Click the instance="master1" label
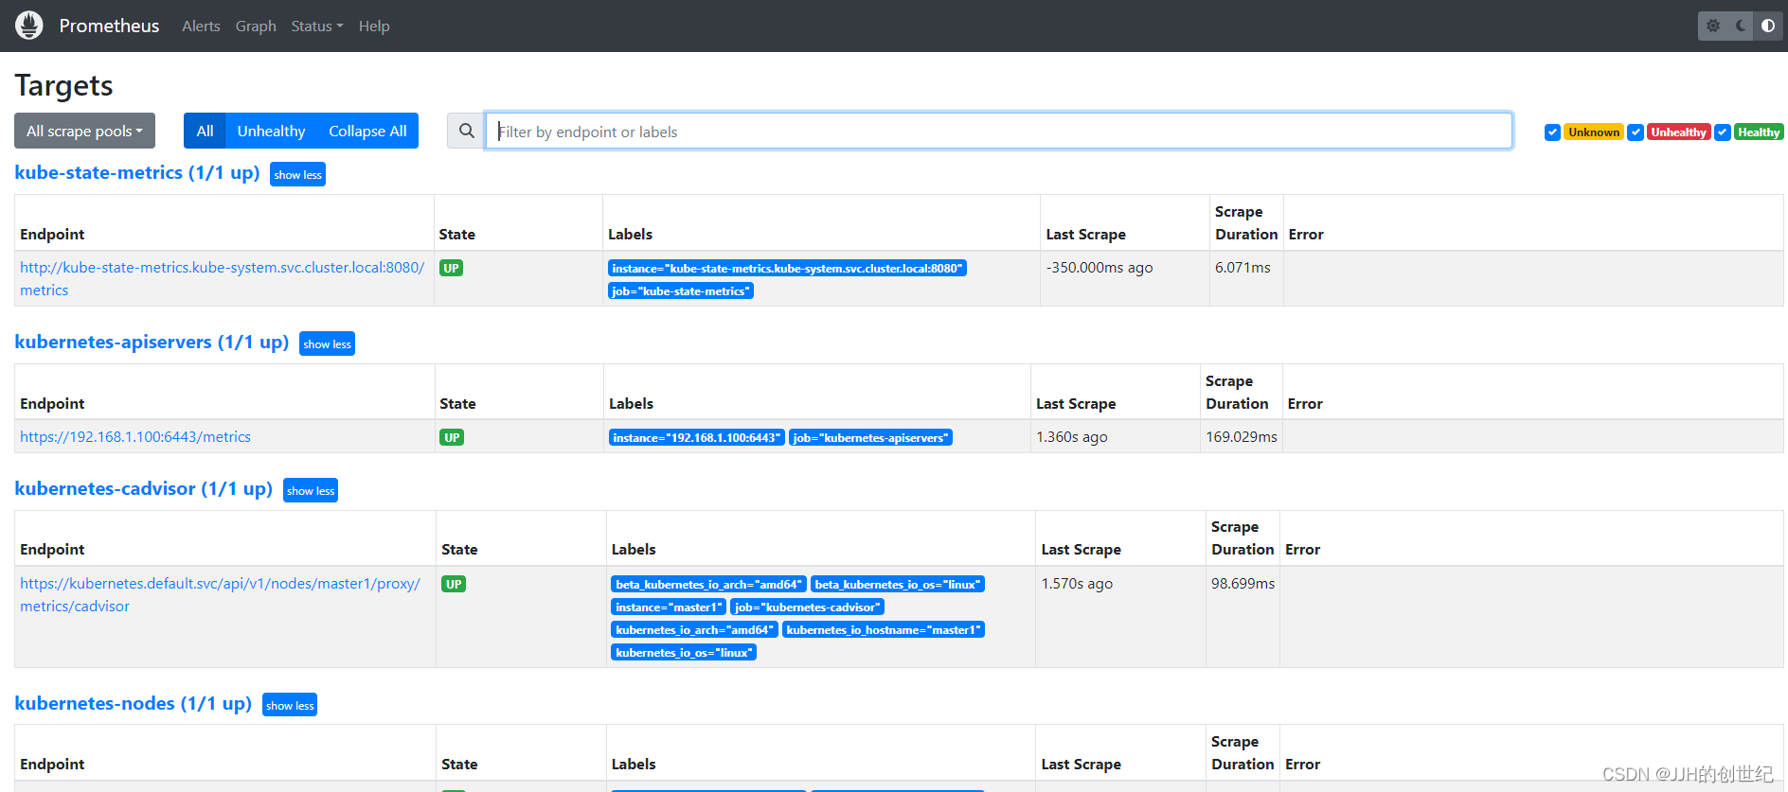 coord(669,607)
